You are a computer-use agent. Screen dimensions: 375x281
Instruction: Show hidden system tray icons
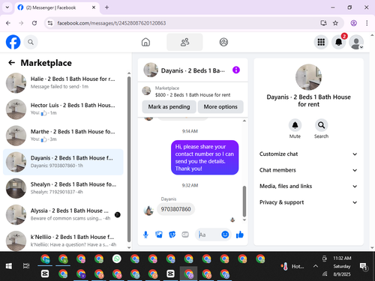coord(316,266)
